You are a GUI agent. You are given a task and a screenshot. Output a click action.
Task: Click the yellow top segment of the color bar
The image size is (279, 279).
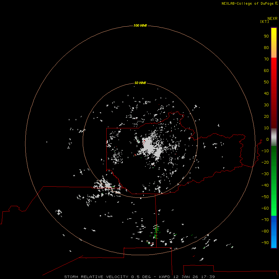click(x=274, y=43)
